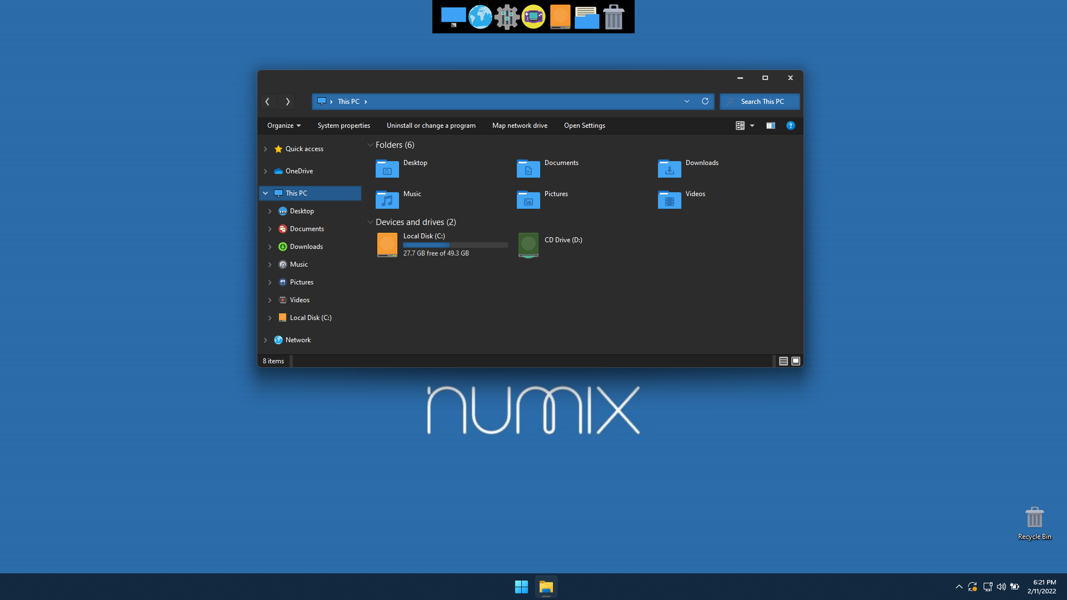
Task: Open the address bar history dropdown
Action: click(687, 101)
